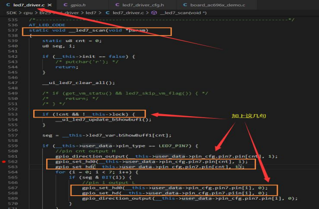
Task: Click __ui_led7_update_bShowbuf1() call on line 554
Action: pyautogui.click(x=104, y=120)
